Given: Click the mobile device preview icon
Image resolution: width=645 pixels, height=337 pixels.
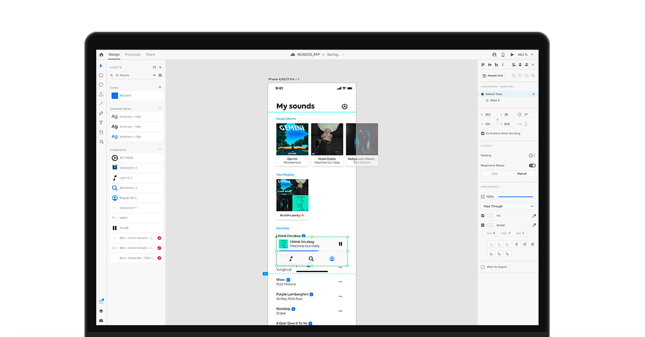Looking at the screenshot, I should pos(503,55).
